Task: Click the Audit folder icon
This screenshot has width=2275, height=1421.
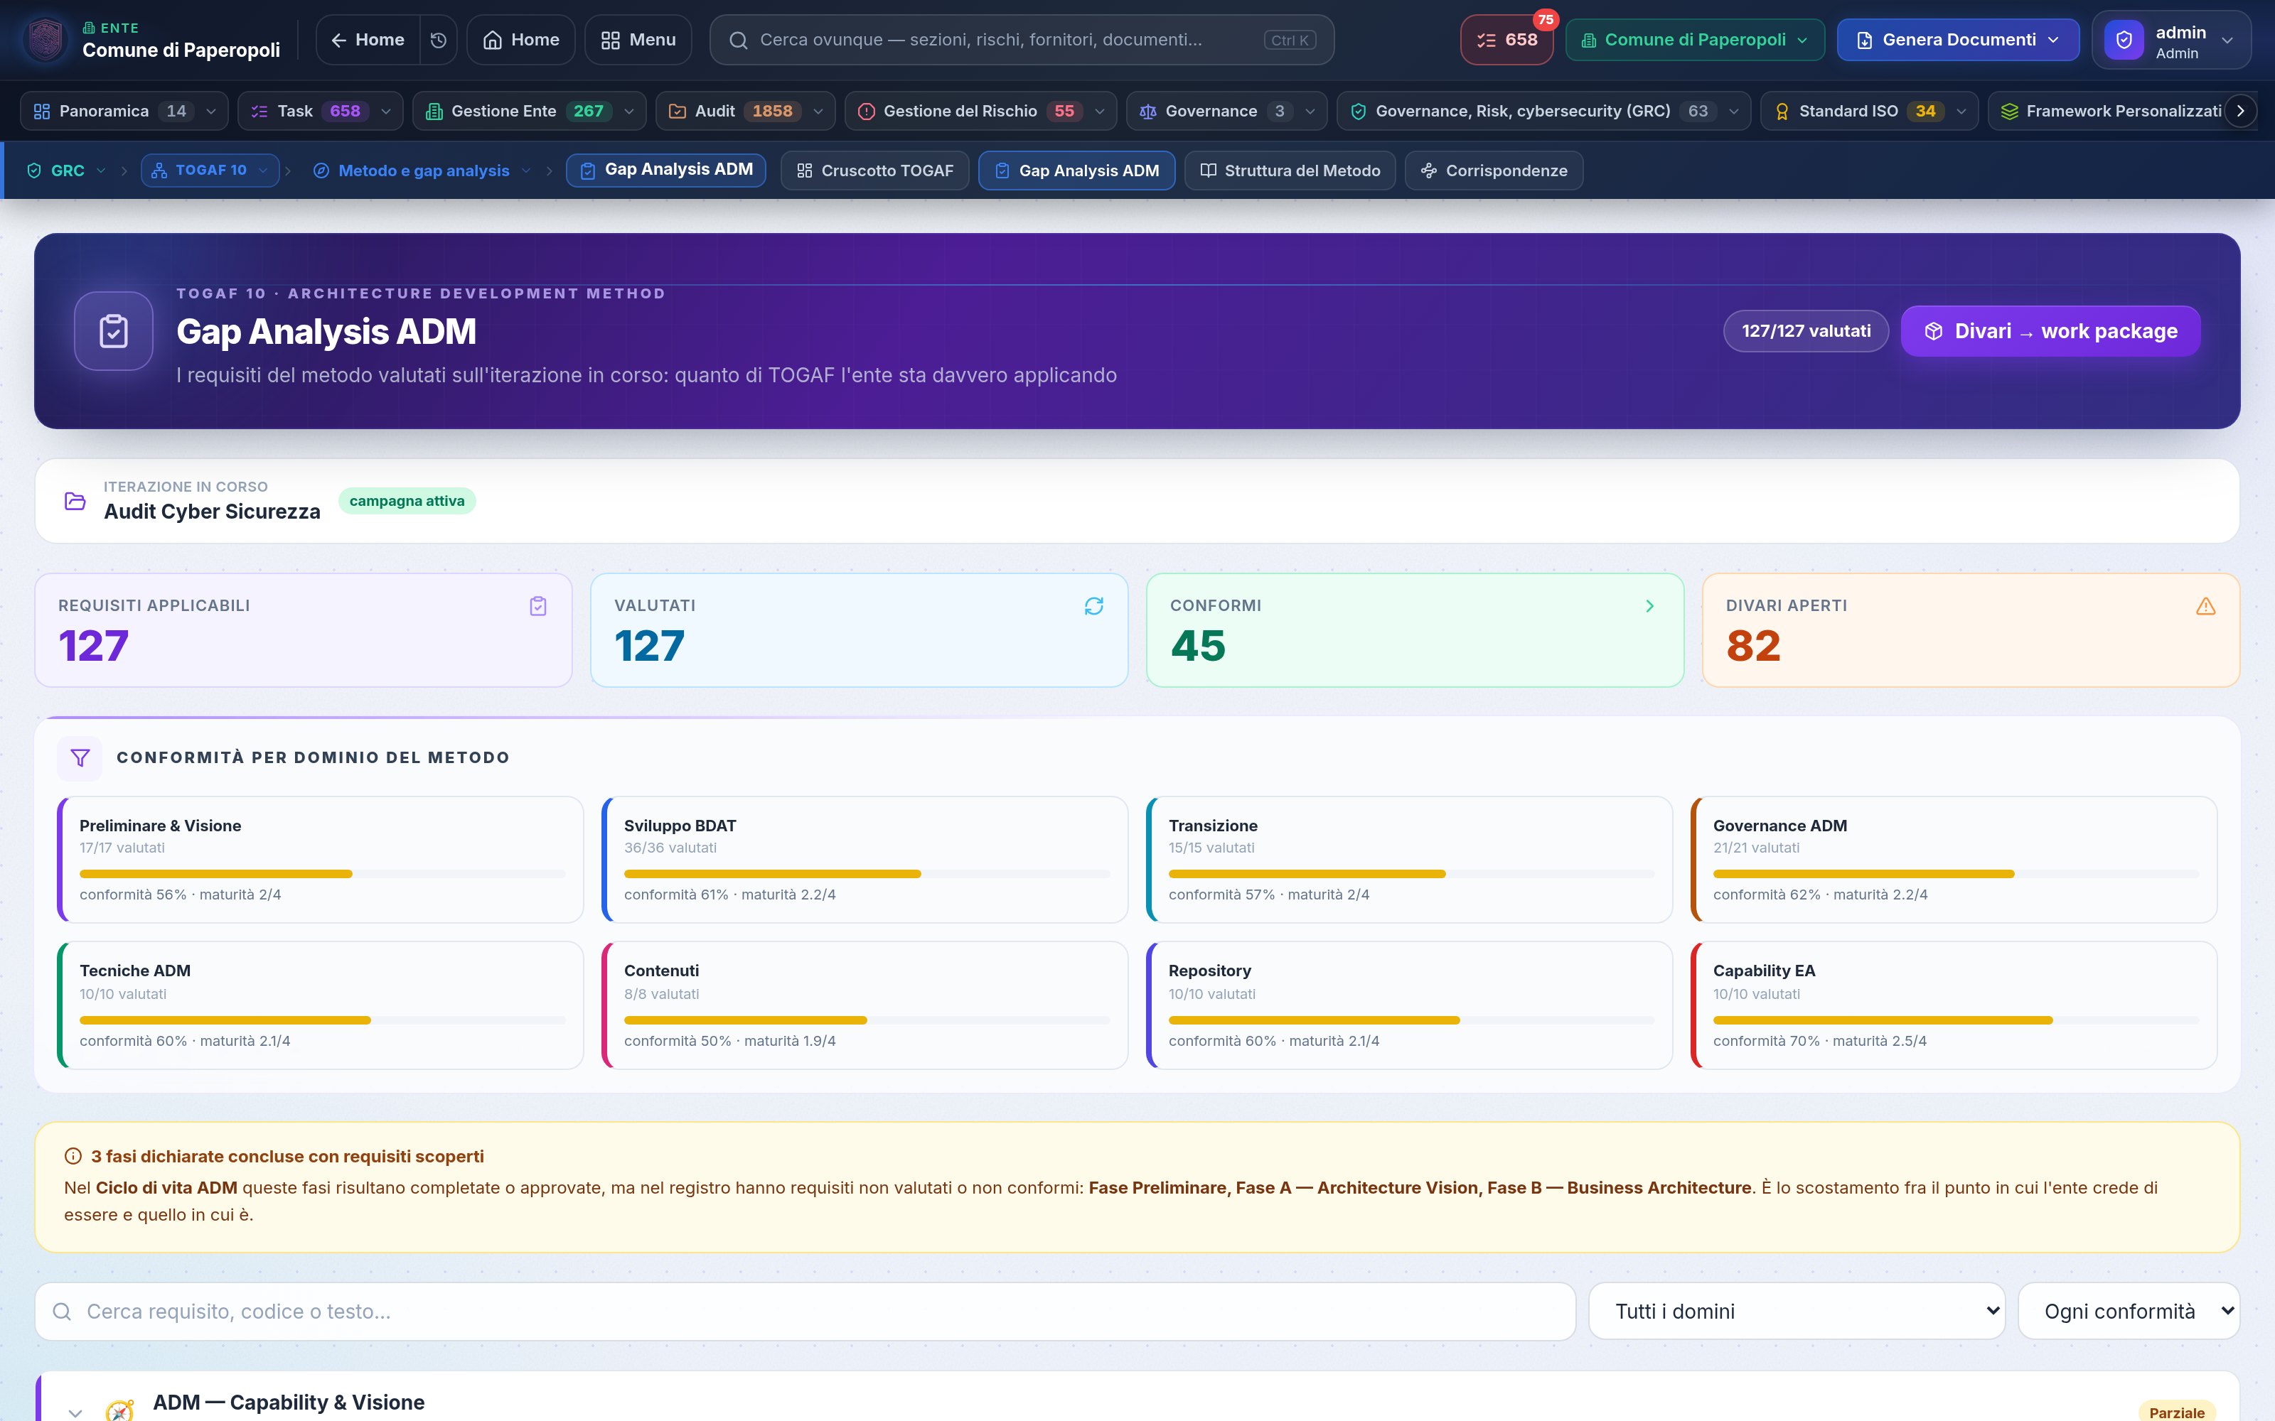Action: point(677,111)
